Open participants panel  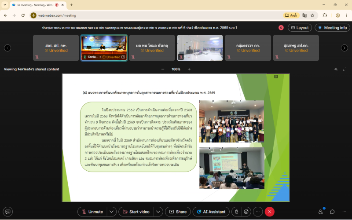pos(320,212)
